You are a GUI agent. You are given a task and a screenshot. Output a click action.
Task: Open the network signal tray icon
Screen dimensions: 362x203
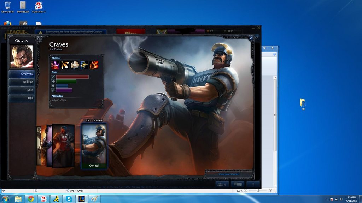pyautogui.click(x=336, y=199)
